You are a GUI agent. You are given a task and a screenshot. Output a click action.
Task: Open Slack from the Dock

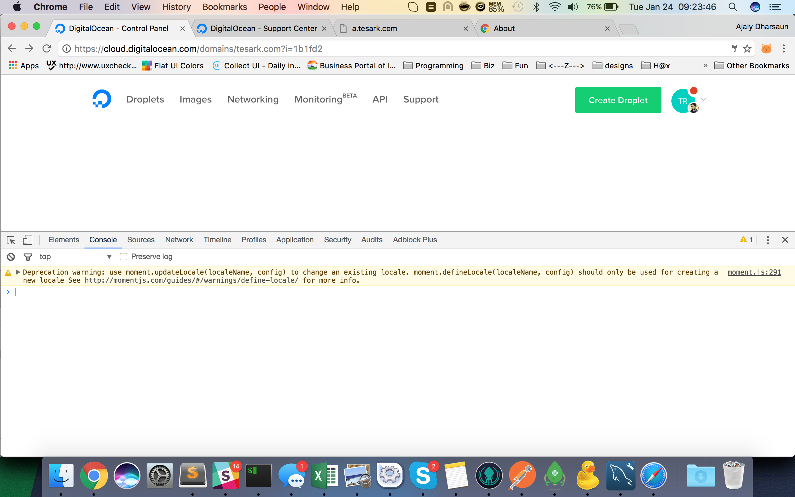(226, 475)
